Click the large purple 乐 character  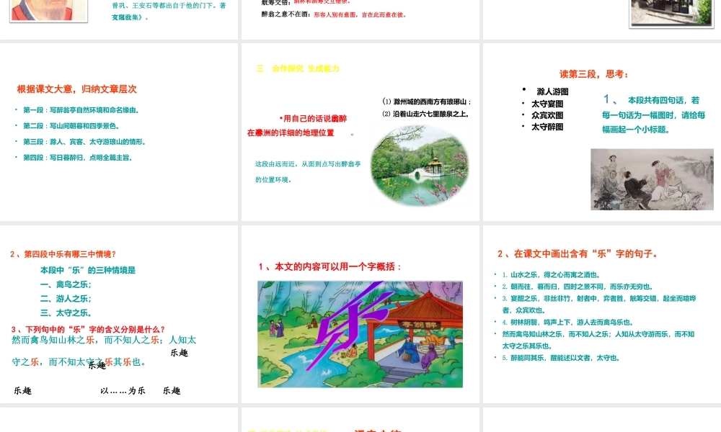pyautogui.click(x=352, y=327)
